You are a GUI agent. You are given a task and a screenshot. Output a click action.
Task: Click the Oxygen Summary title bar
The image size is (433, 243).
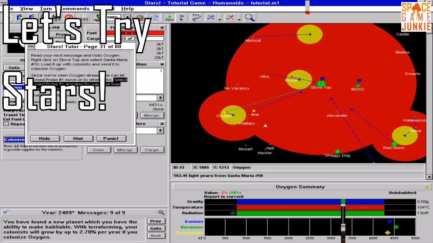click(x=300, y=187)
